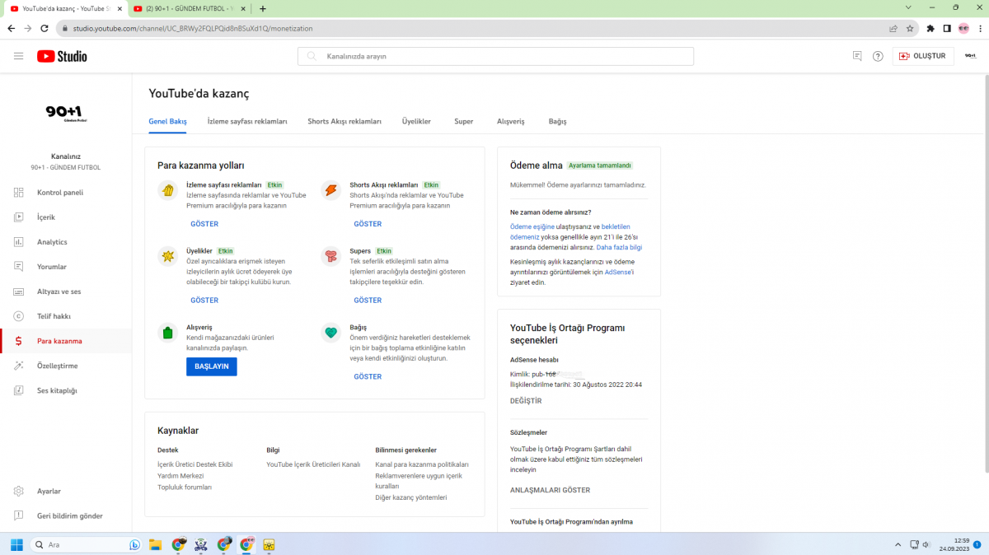Open the Chrome tab search chevron
The height and width of the screenshot is (555, 989).
907,8
